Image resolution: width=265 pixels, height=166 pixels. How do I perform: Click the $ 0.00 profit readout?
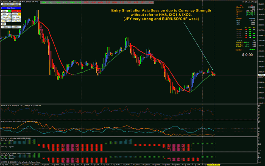point(248,55)
